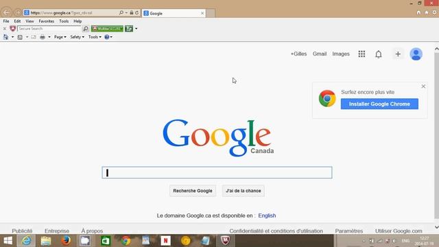Click the McAfee shield icon in the toolbar
The height and width of the screenshot is (247, 439).
[12, 29]
